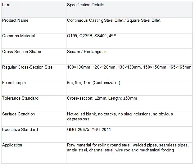195x166 pixels.
Task: Select the 'Fixed Length' cell
Action: tap(34, 88)
